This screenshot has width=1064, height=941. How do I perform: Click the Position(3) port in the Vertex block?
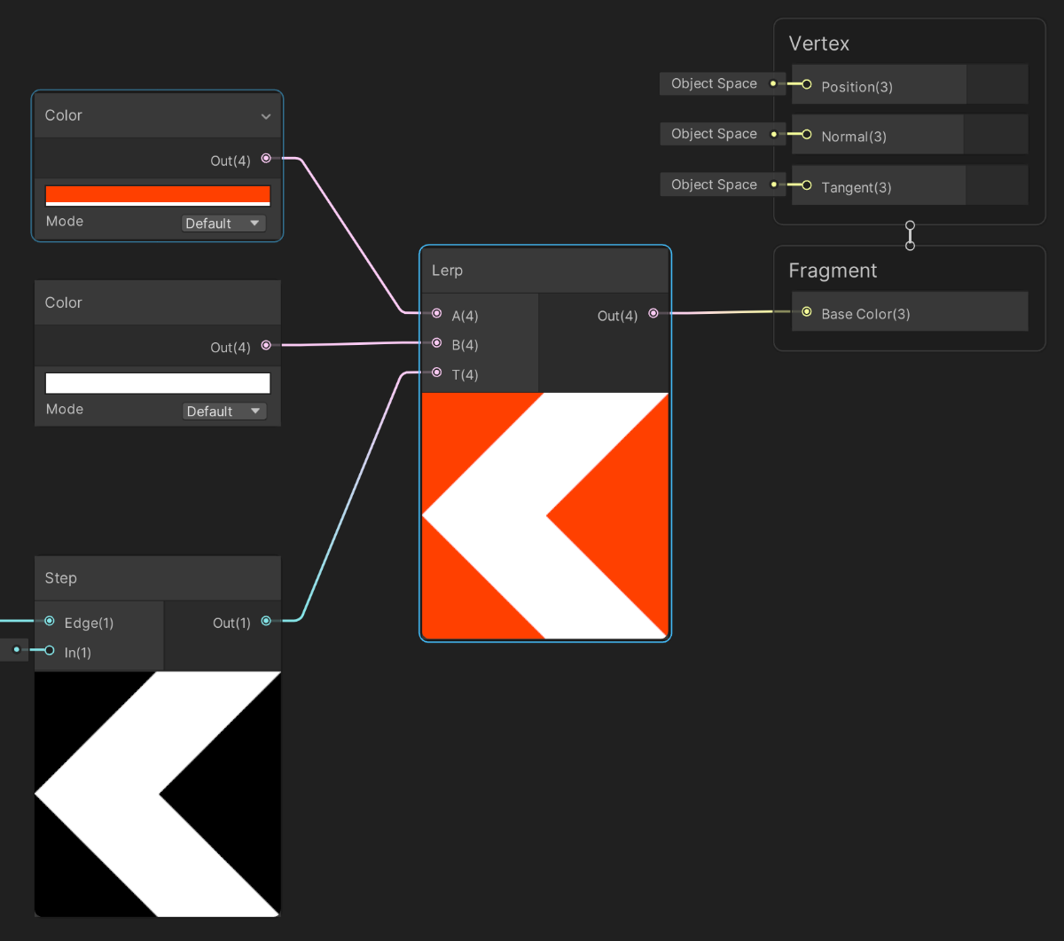tap(805, 84)
